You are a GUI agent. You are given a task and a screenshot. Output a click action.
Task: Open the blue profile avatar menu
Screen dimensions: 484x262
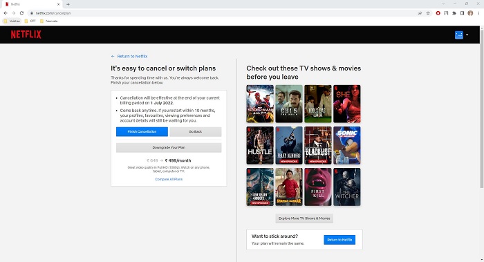(458, 35)
